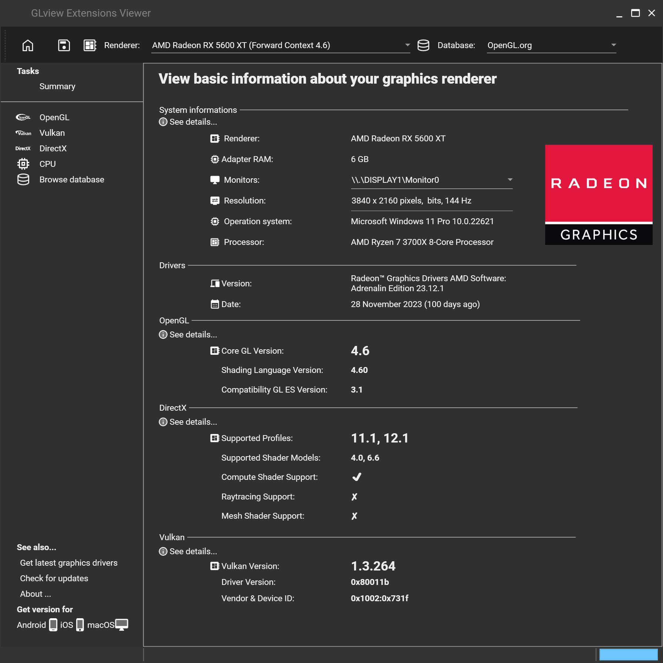Open the Database OpenGL.org dropdown
The width and height of the screenshot is (663, 663).
(551, 46)
